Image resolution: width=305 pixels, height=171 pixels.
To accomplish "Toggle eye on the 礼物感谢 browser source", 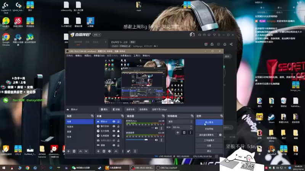I will point(114,136).
